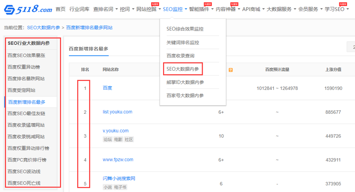Click the 社区 tag under v.youku.com

click(129, 140)
